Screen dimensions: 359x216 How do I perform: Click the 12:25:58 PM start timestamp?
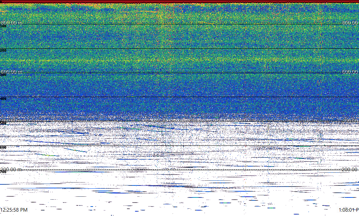(14, 210)
